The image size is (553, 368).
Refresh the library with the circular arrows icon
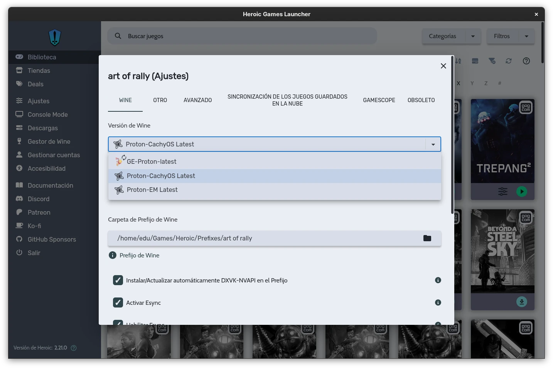point(509,61)
